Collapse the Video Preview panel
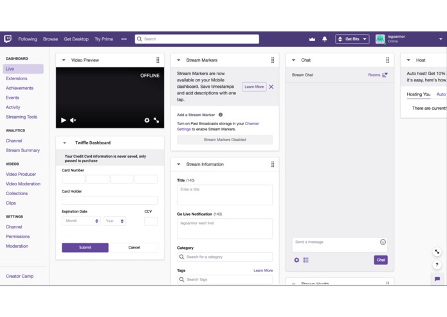447x317 pixels. tap(64, 60)
